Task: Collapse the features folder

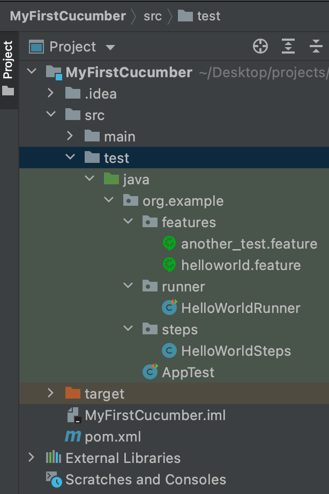Action: pyautogui.click(x=128, y=222)
